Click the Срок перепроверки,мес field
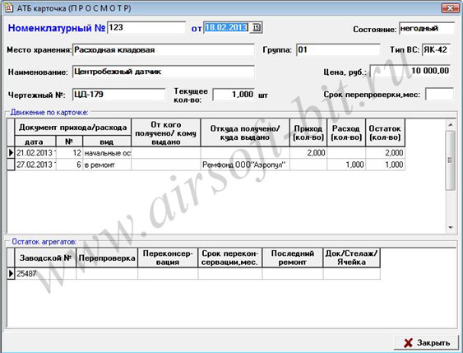 tap(439, 94)
